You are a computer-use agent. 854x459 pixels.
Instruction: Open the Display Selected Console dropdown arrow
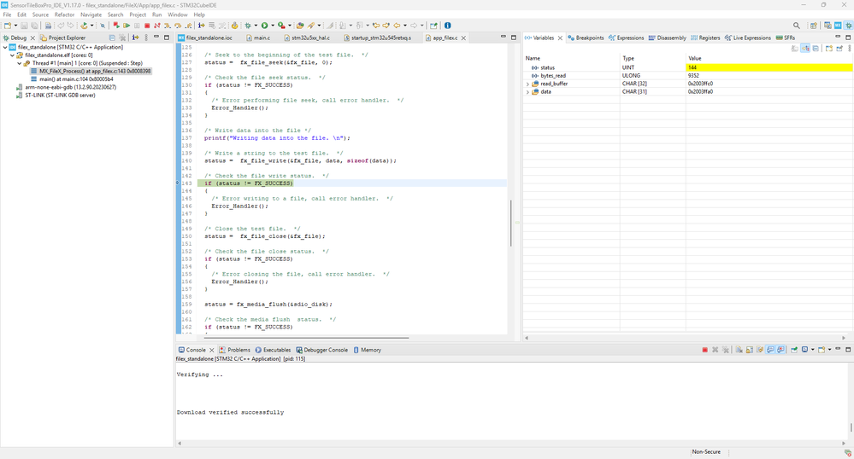(x=813, y=350)
